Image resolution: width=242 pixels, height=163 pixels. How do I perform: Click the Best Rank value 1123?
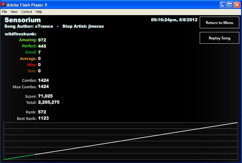tap(43, 118)
